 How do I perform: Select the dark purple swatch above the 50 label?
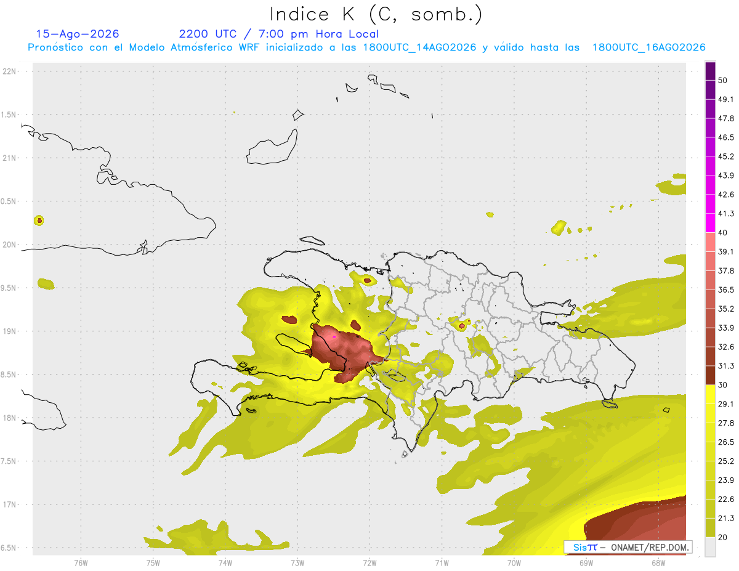(x=710, y=71)
